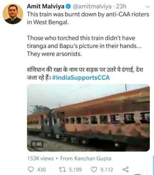Click the 153K views label

tap(40, 158)
